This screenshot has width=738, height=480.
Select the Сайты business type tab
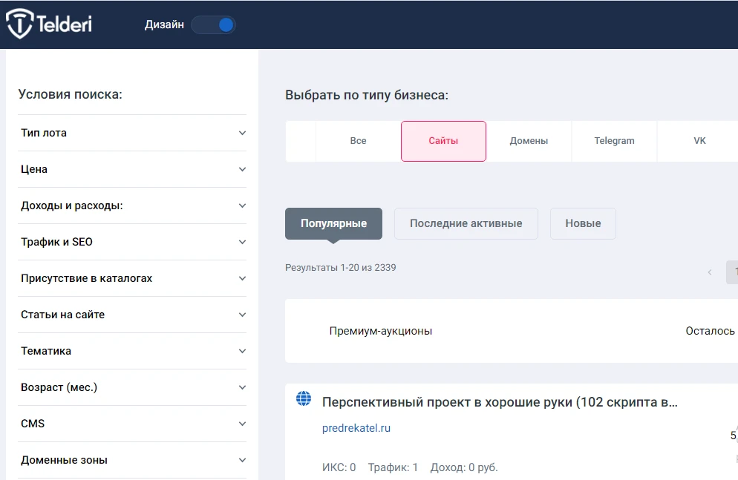443,141
